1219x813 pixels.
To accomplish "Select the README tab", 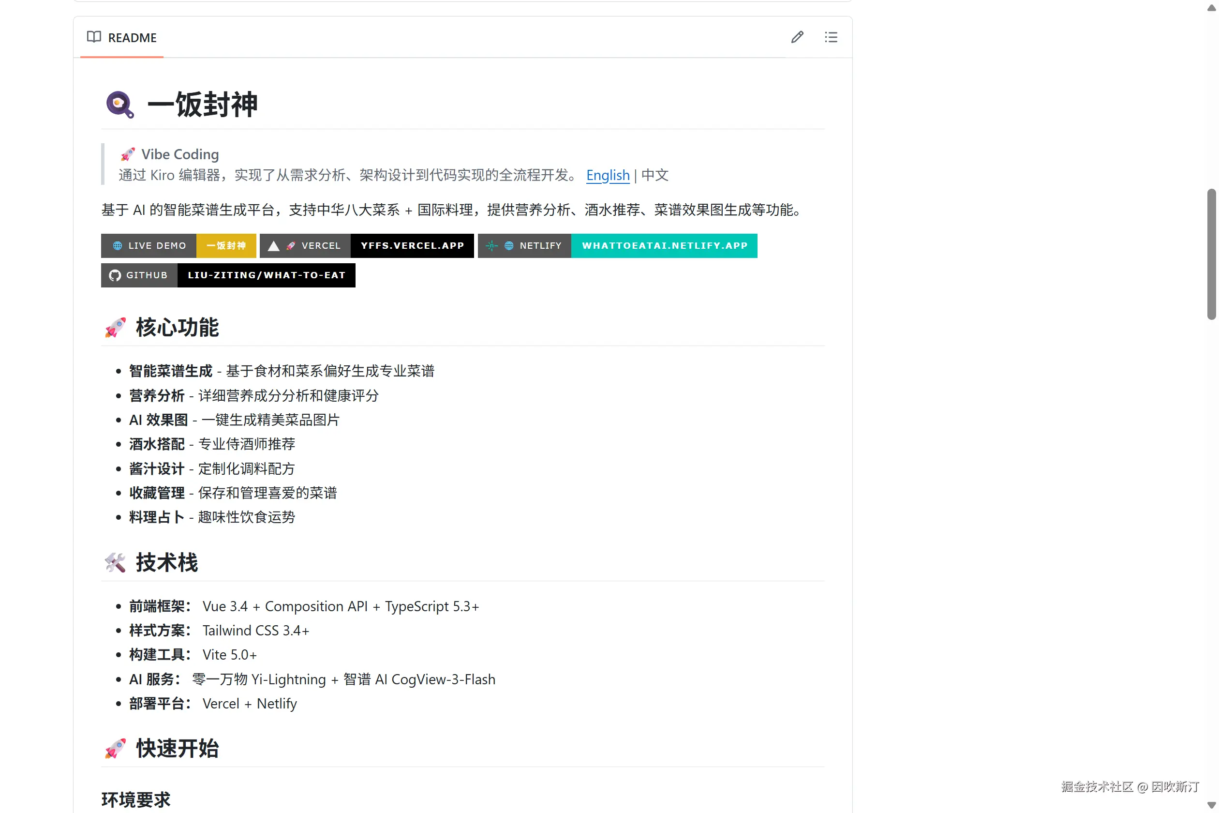I will pyautogui.click(x=122, y=37).
